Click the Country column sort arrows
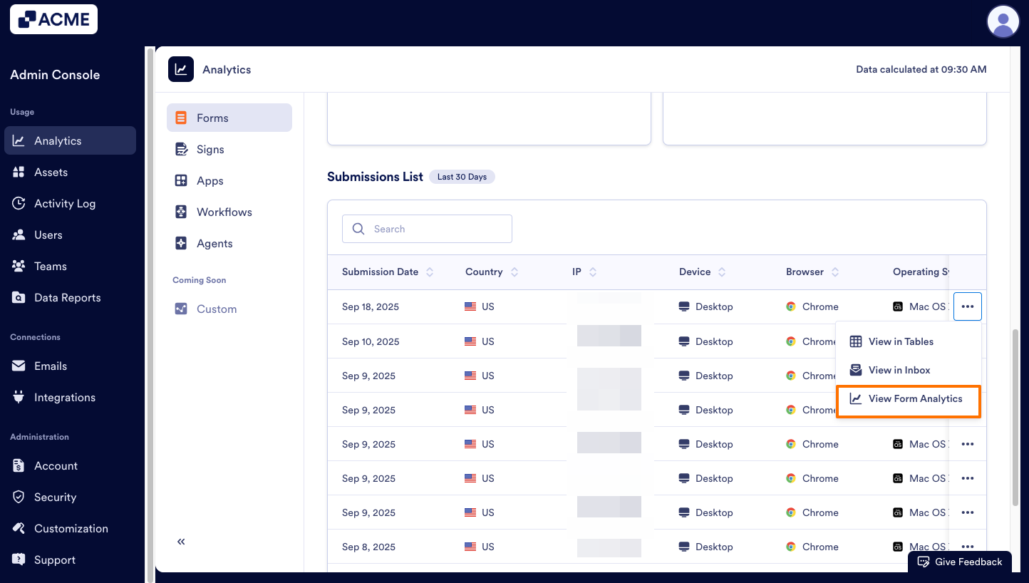The width and height of the screenshot is (1029, 583). click(x=514, y=272)
